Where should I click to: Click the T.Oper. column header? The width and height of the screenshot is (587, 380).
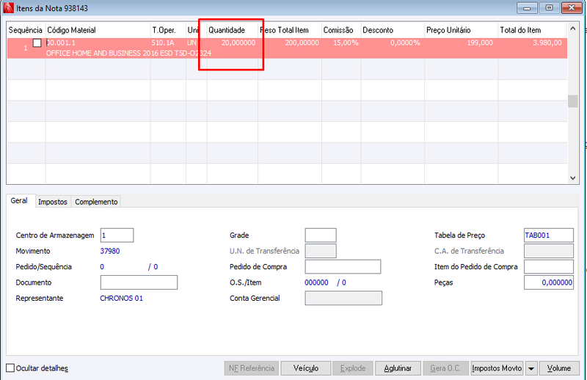(x=168, y=30)
